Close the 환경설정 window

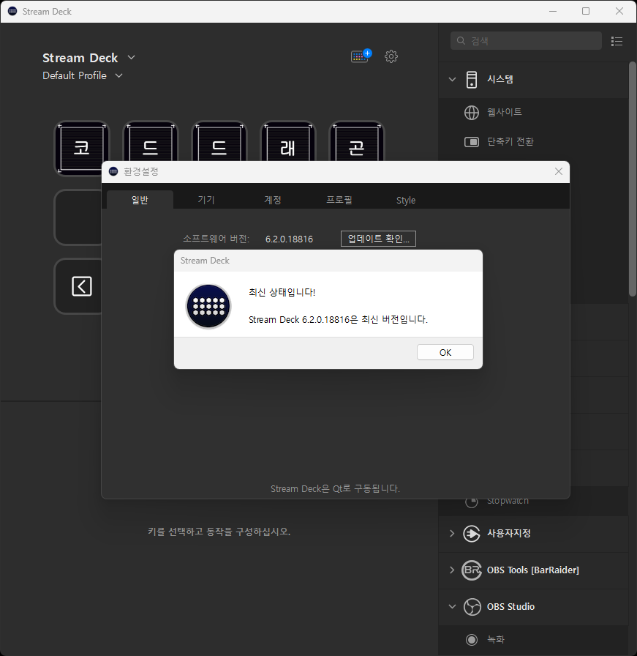click(559, 171)
